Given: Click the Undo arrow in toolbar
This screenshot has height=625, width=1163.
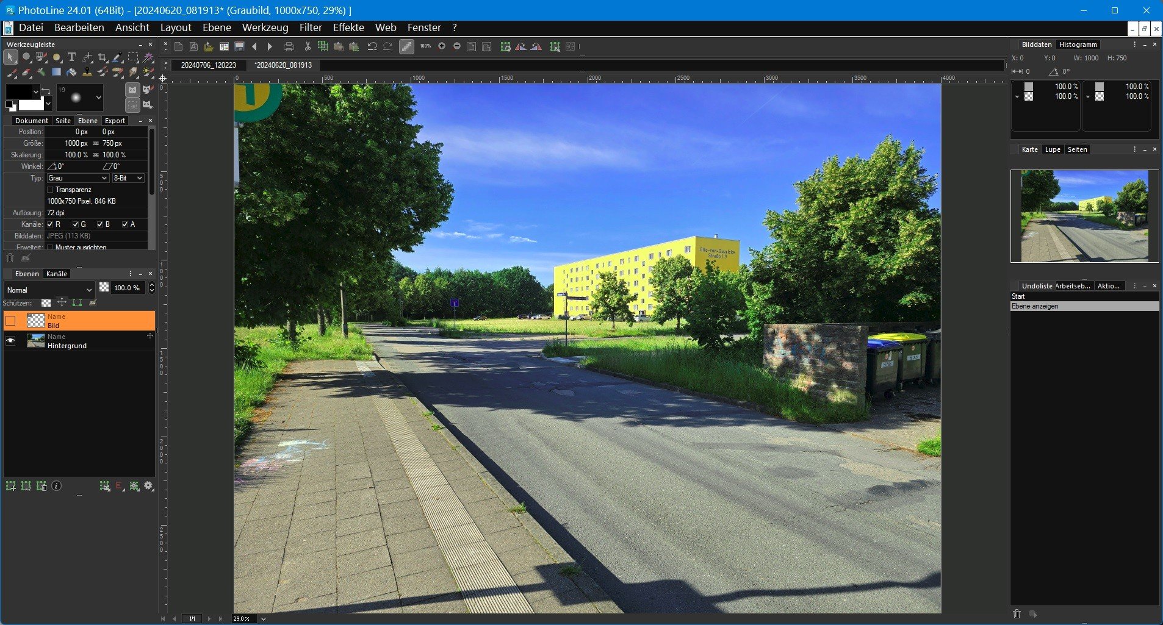Looking at the screenshot, I should click(372, 46).
